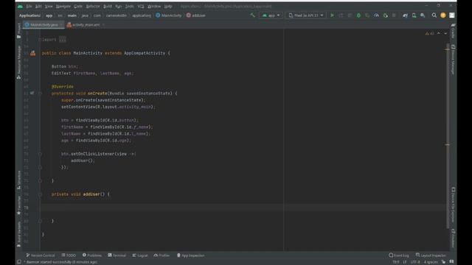Viewport: 472px width, 265px height.
Task: Open the Terminal tool window
Action: pyautogui.click(x=117, y=255)
